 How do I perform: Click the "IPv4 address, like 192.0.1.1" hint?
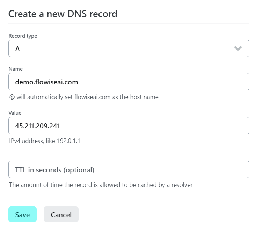[45, 141]
